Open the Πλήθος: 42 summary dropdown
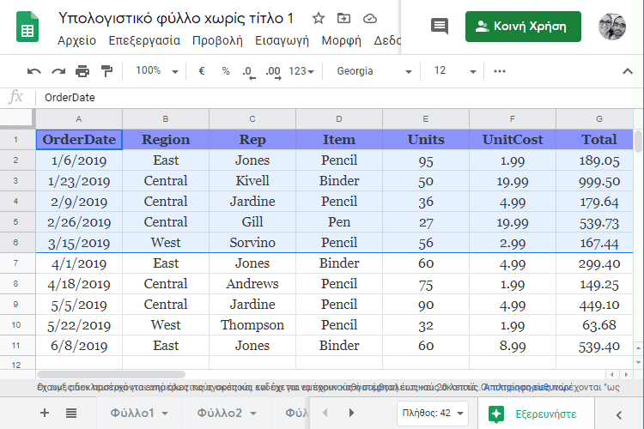The width and height of the screenshot is (644, 429). coord(433,413)
